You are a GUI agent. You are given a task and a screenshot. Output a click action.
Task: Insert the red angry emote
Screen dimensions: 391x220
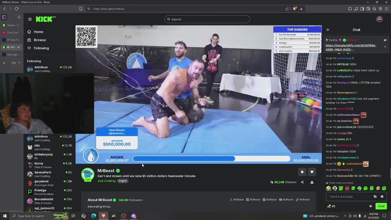[x=347, y=188]
